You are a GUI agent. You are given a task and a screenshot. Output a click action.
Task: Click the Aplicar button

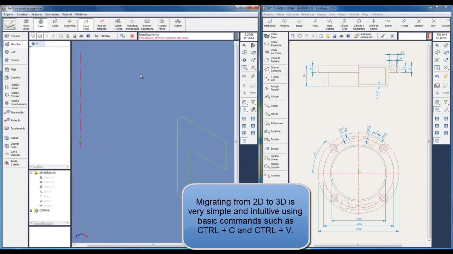click(178, 23)
